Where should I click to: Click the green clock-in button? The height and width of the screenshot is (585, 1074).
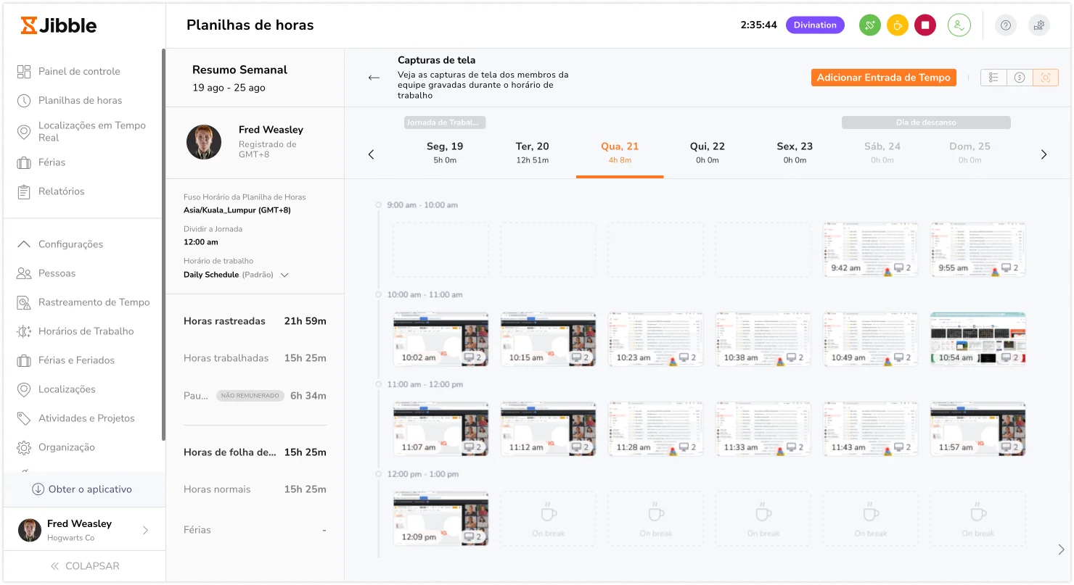870,25
